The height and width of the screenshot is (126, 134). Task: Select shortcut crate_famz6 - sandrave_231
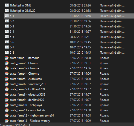(28, 84)
